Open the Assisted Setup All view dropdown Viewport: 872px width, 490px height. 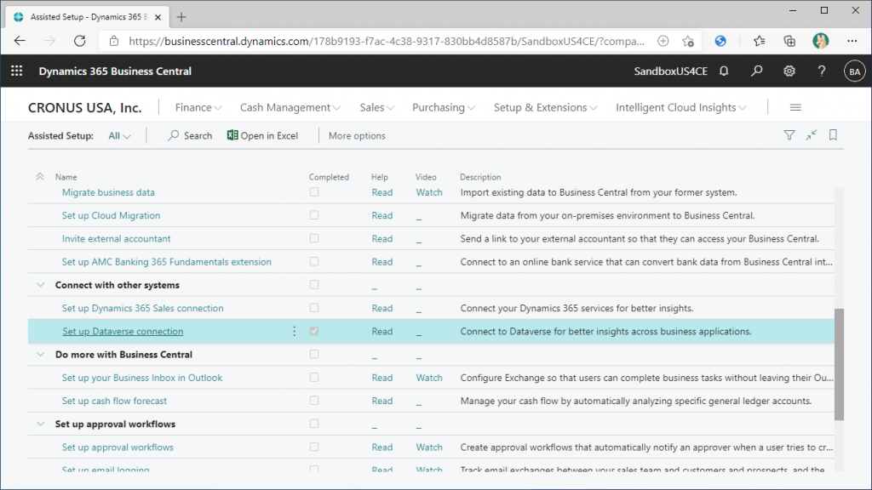pyautogui.click(x=119, y=135)
